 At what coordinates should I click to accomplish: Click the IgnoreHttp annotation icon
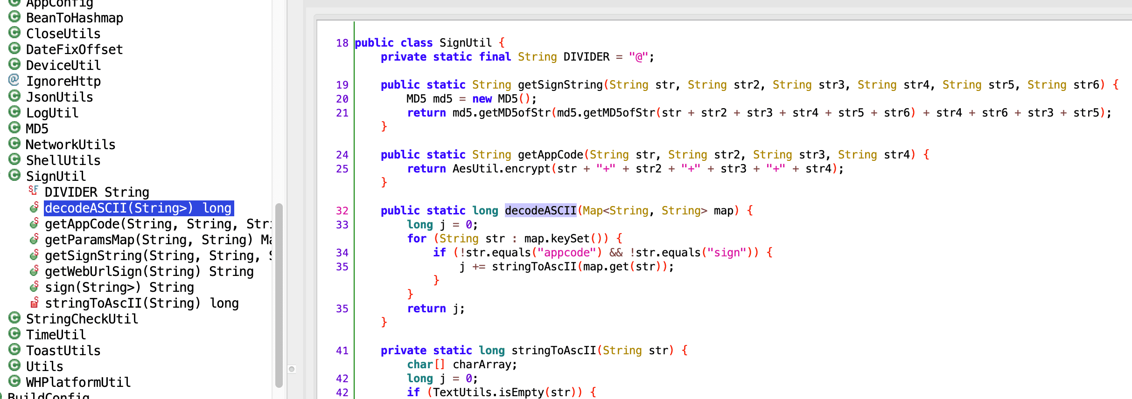[x=14, y=81]
